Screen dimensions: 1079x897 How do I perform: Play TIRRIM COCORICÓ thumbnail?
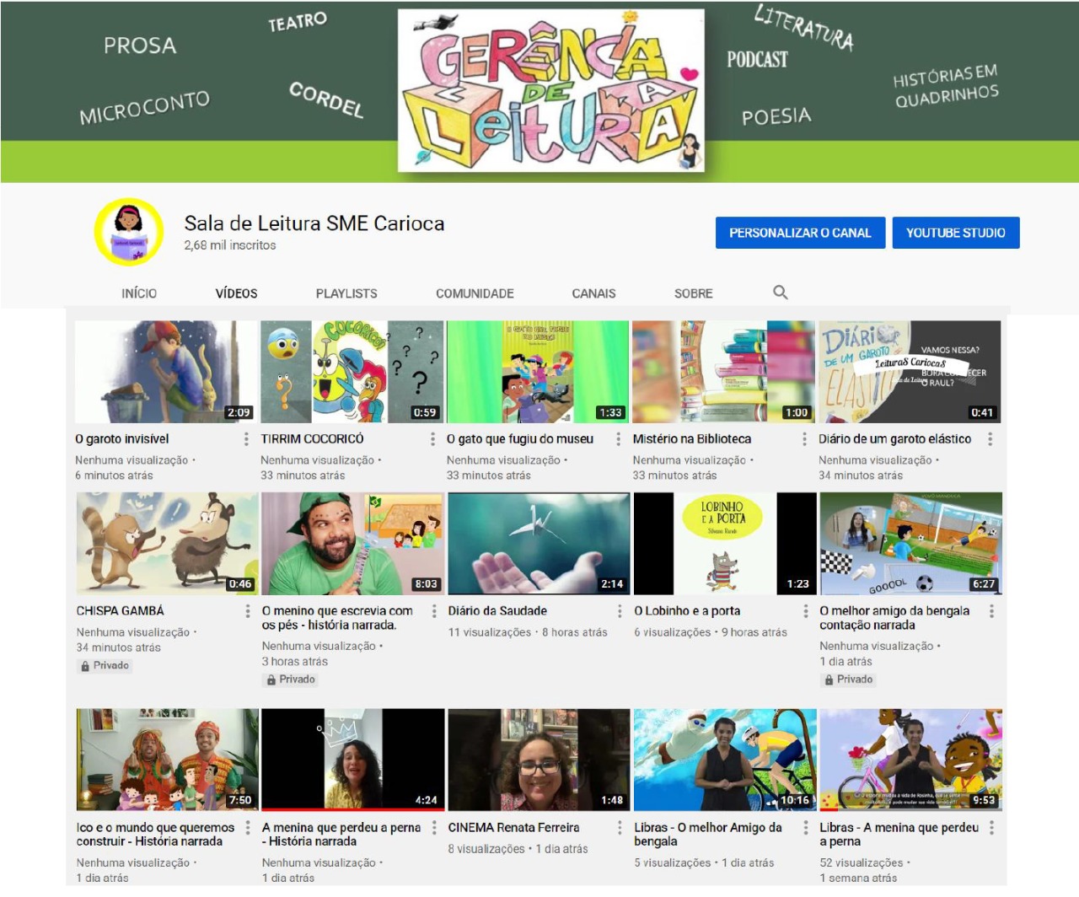click(352, 372)
